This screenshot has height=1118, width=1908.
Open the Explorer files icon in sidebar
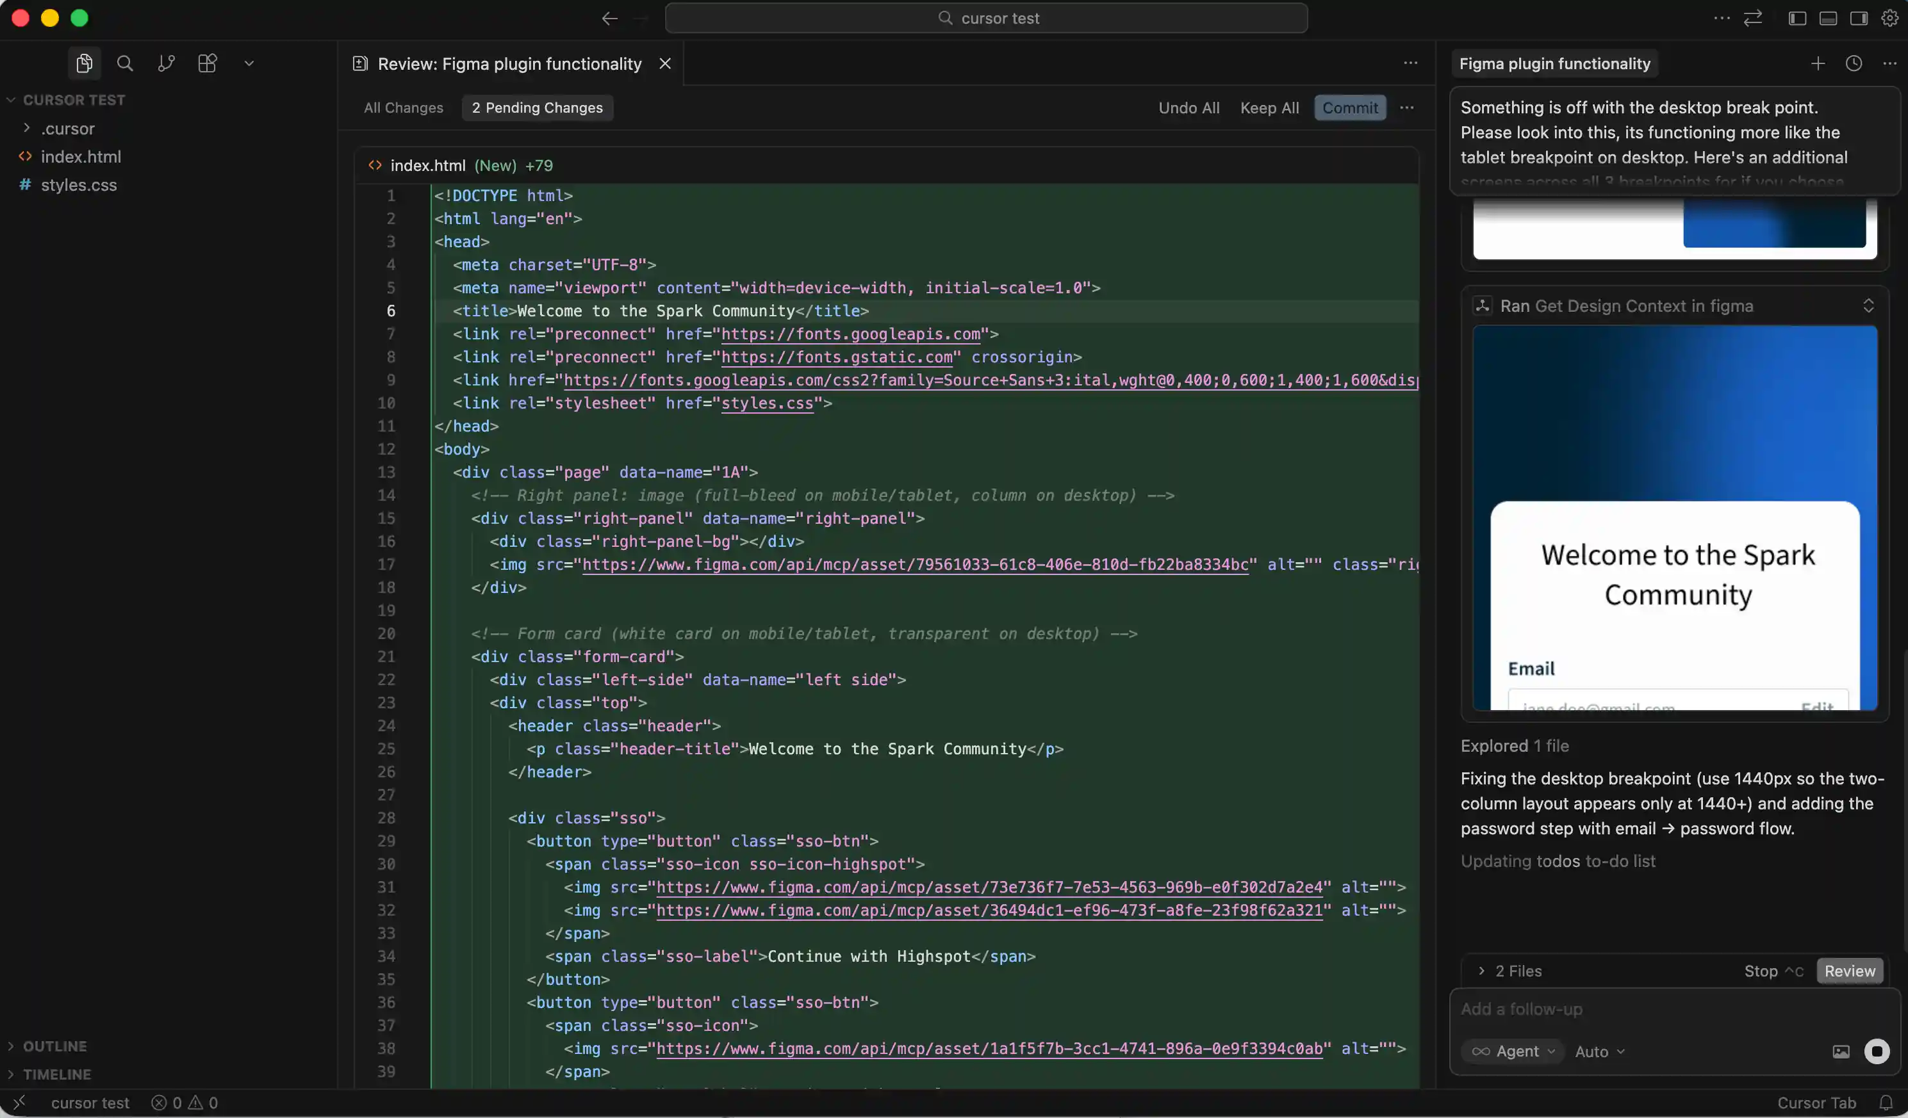pos(84,63)
